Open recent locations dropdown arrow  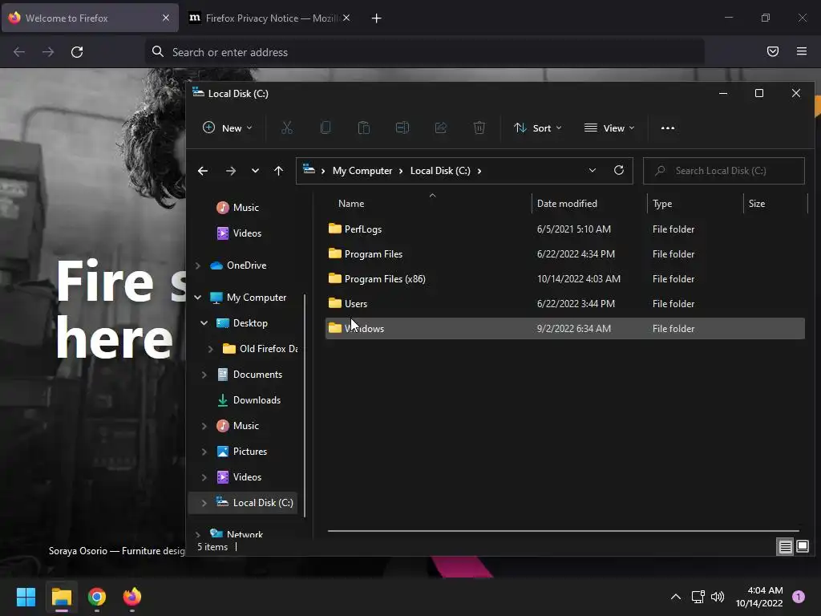pos(255,171)
